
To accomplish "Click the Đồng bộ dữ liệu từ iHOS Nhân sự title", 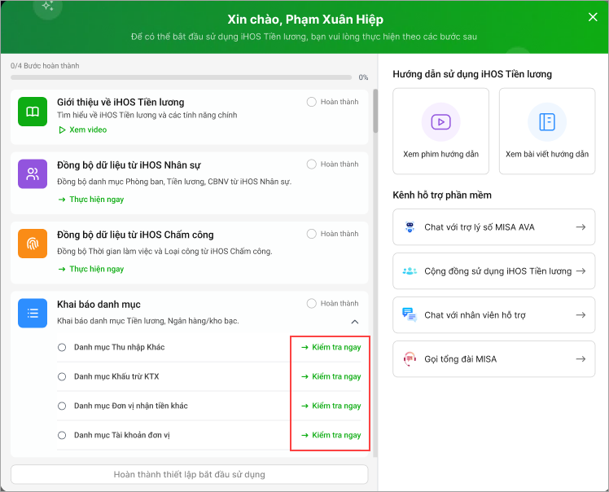I will pos(129,165).
